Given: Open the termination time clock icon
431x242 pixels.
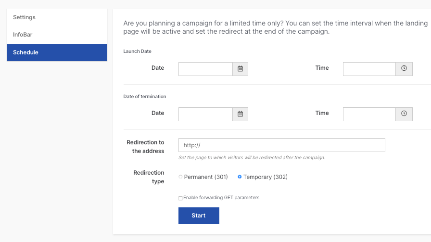Looking at the screenshot, I should [x=404, y=114].
